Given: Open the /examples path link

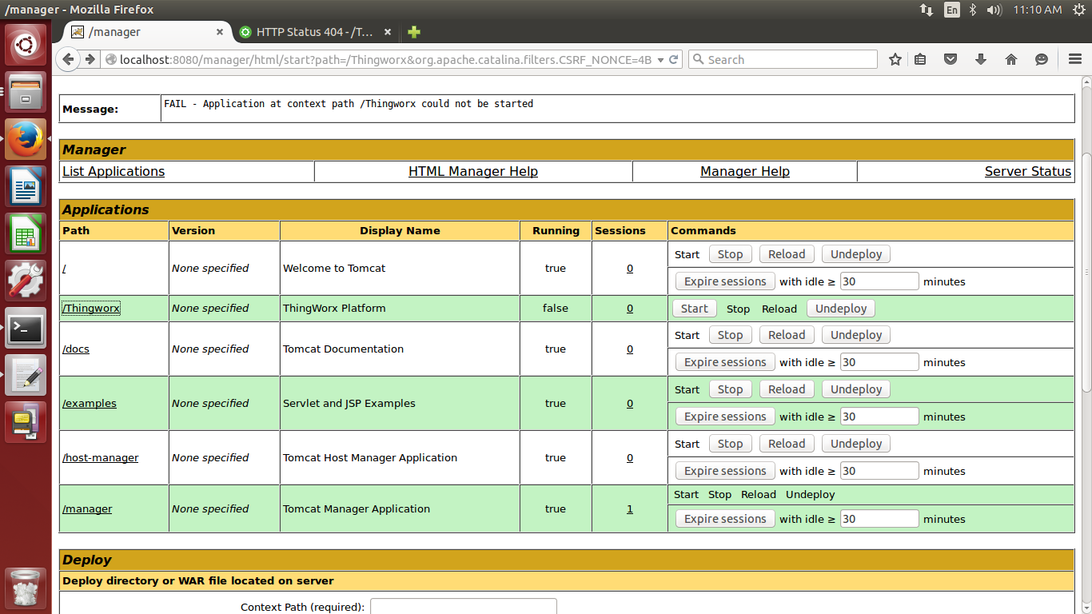Looking at the screenshot, I should (x=90, y=403).
